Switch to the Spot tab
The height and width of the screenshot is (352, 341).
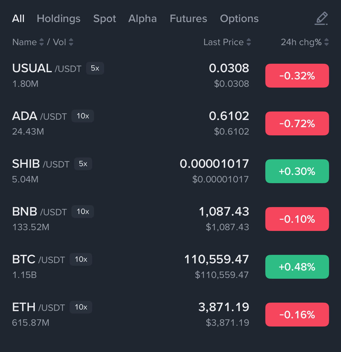click(105, 19)
